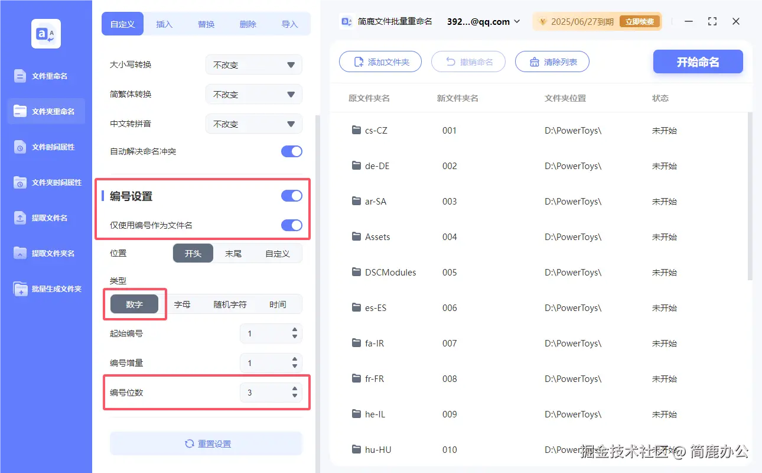Screen dimensions: 762x473
Task: Disable 仅使用编号作为文件名
Action: [291, 225]
